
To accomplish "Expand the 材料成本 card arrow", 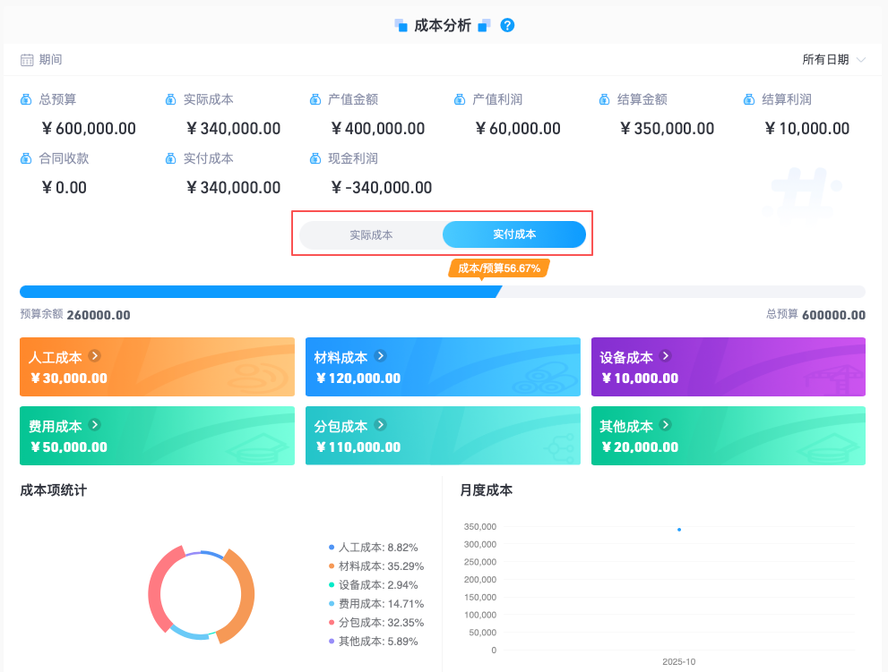I will tap(381, 356).
